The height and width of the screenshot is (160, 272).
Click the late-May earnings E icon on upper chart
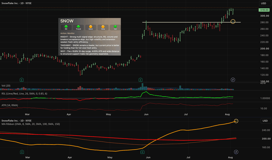(x=140, y=80)
